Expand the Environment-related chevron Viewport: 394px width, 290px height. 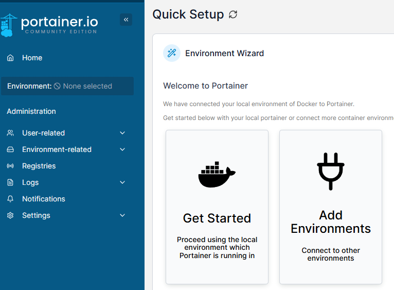point(122,149)
